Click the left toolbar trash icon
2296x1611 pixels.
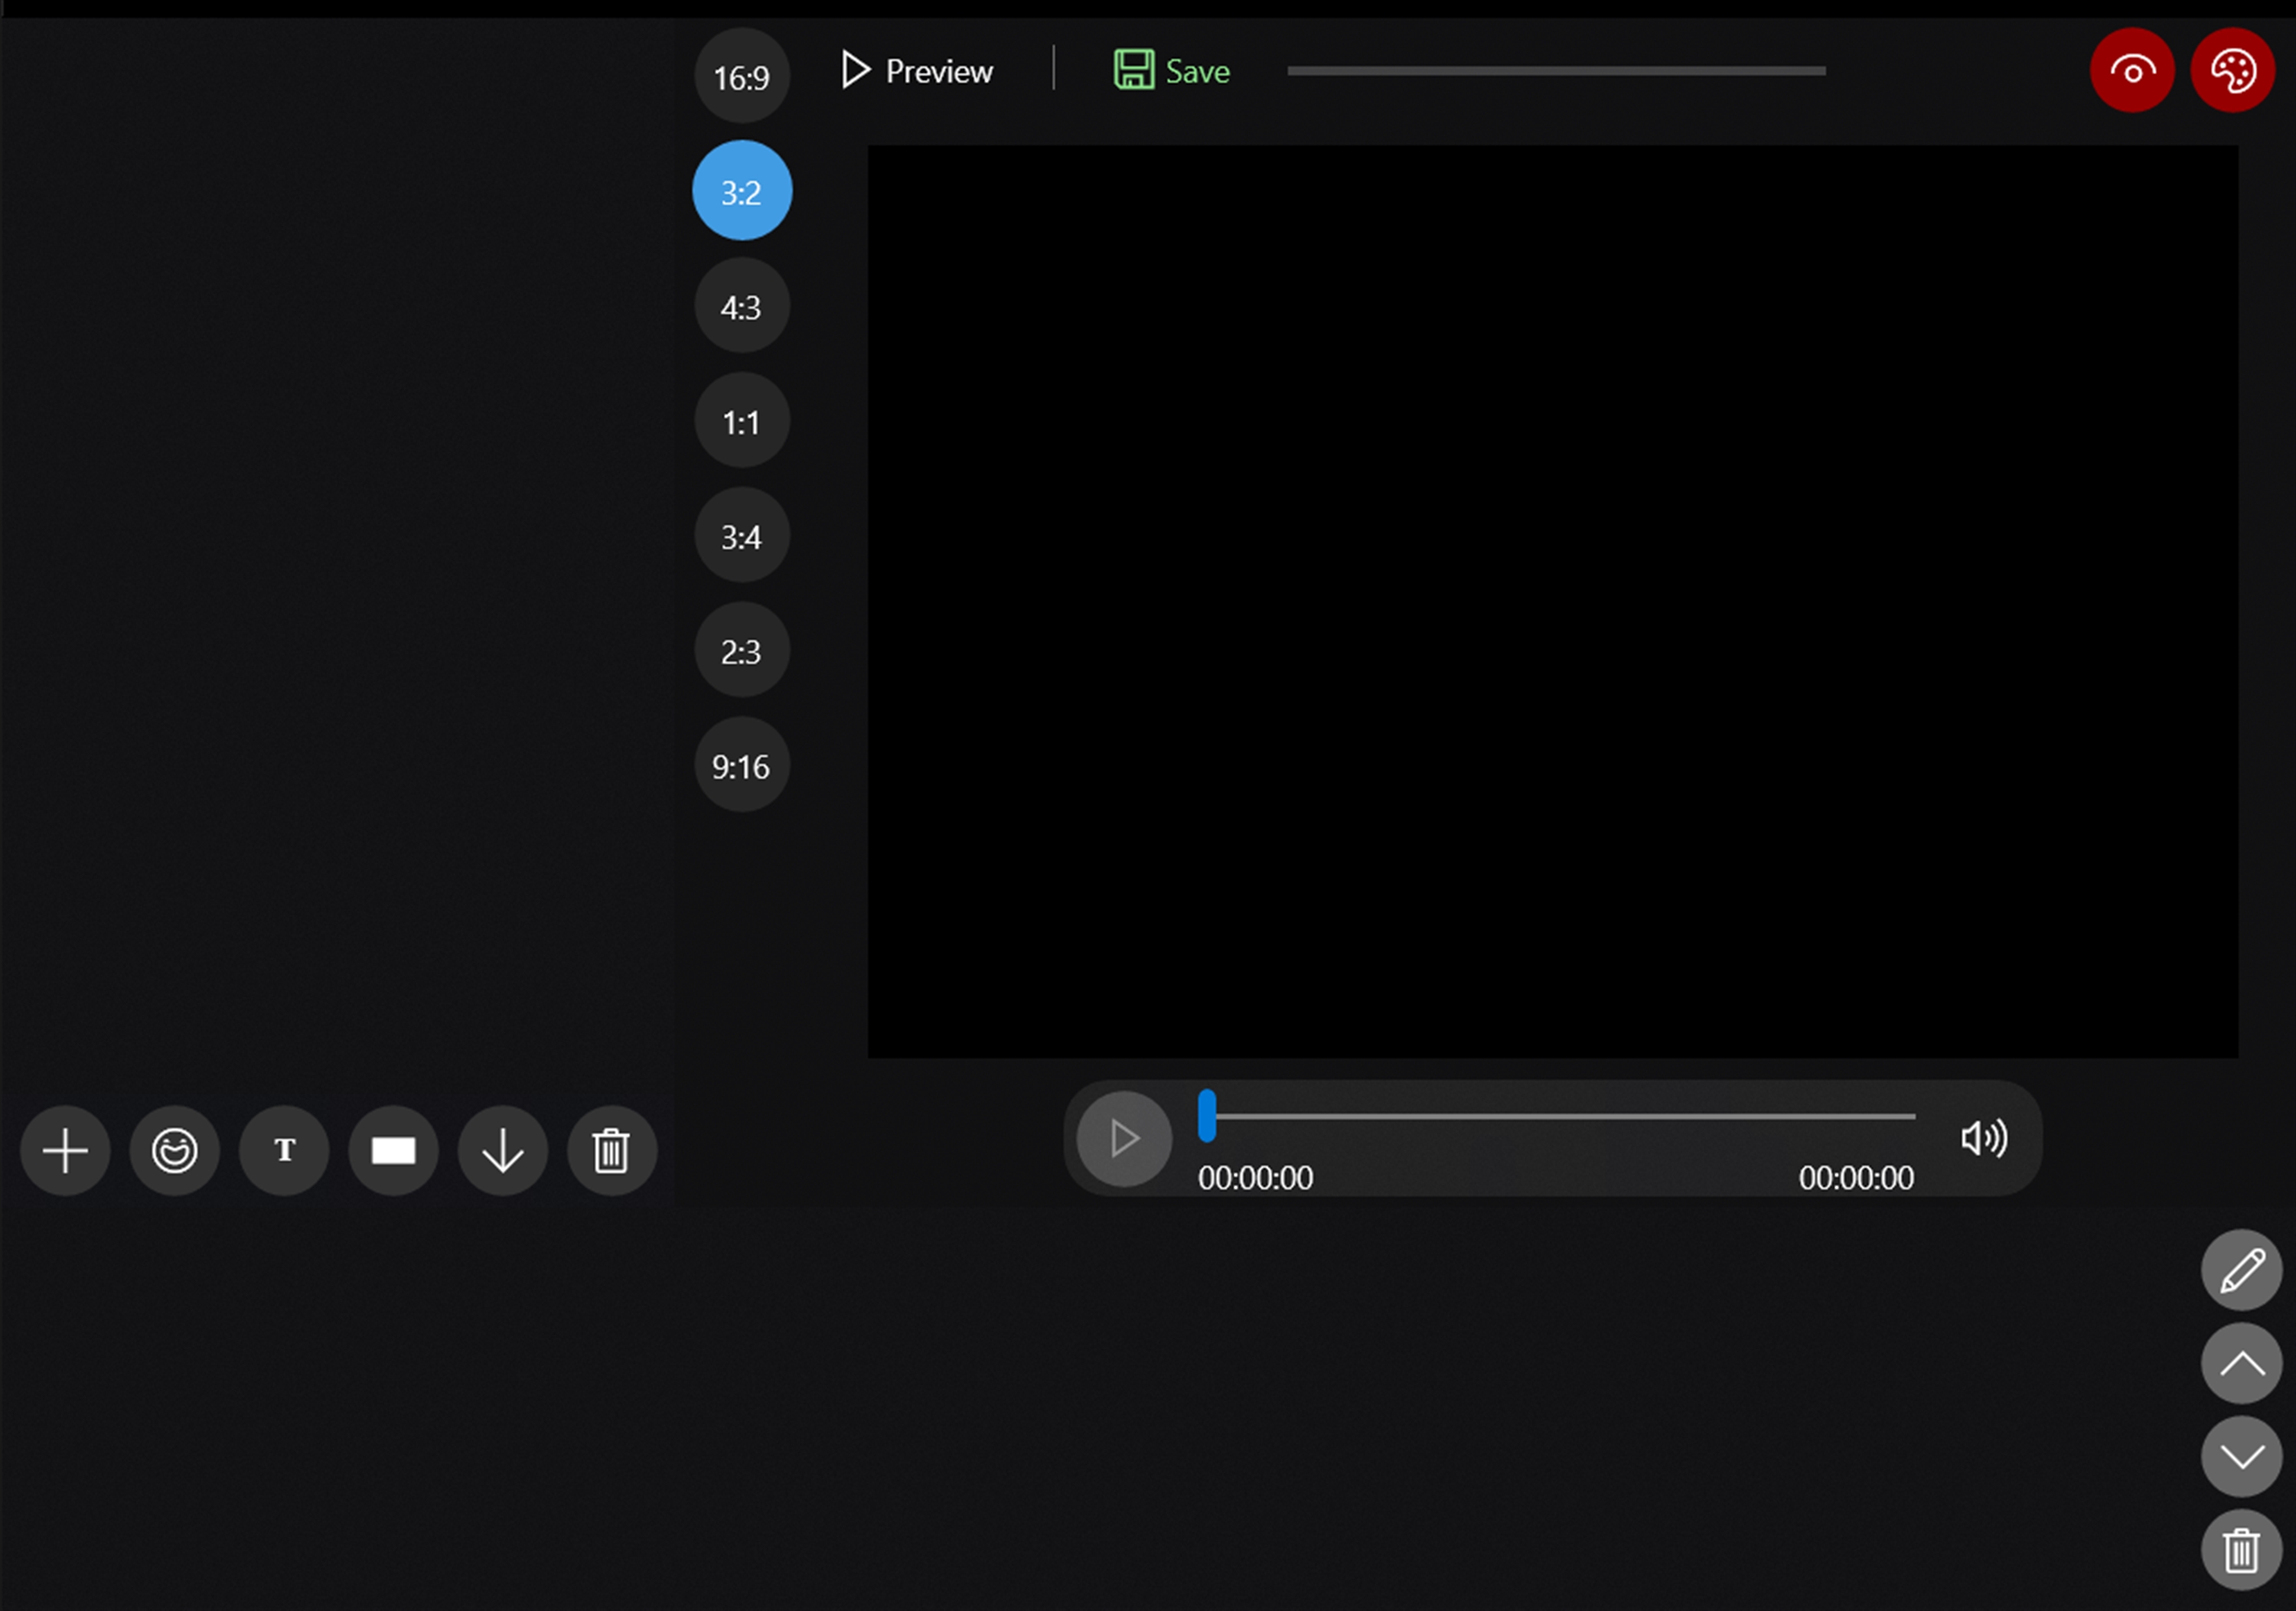[611, 1151]
